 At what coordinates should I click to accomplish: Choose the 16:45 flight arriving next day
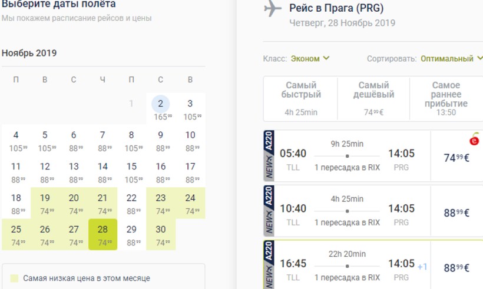coord(456,268)
